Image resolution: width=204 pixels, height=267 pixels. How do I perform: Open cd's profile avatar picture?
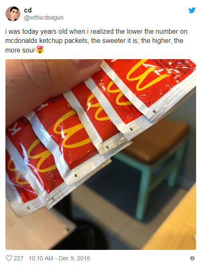[x=13, y=14]
